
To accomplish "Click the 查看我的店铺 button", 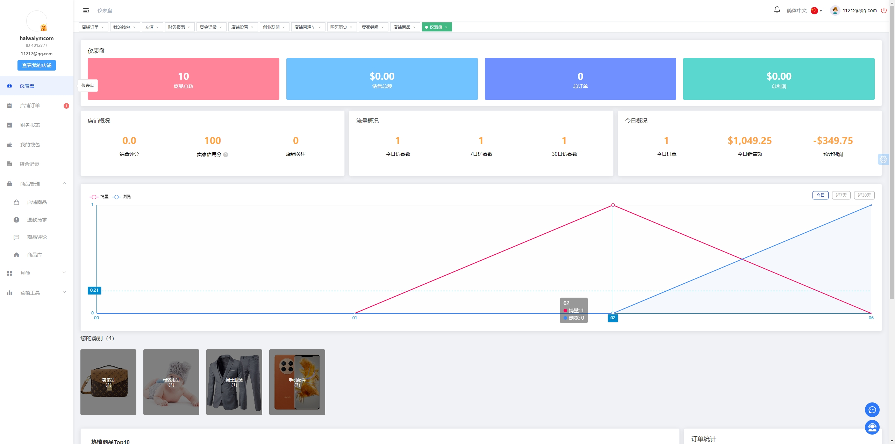I will tap(37, 65).
